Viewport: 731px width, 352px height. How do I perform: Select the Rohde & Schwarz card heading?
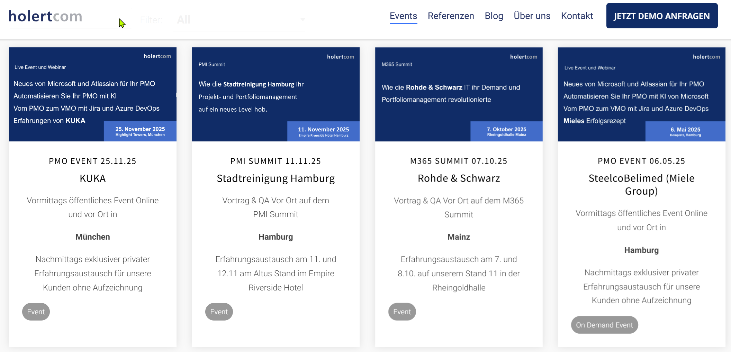tap(459, 178)
